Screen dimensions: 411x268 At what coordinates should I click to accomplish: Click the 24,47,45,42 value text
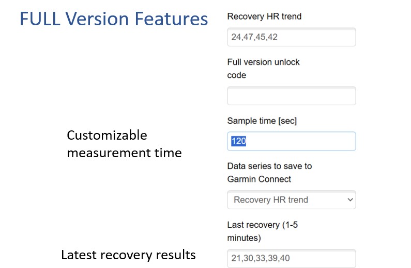(x=254, y=37)
